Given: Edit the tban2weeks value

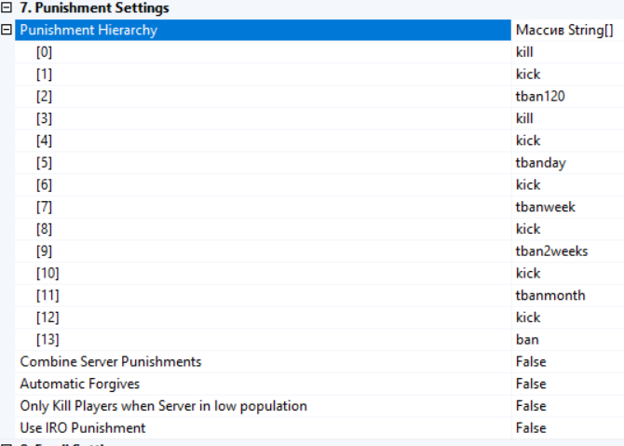Looking at the screenshot, I should pyautogui.click(x=548, y=250).
